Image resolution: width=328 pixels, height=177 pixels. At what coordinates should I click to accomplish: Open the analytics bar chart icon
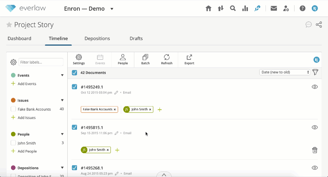coord(245,9)
